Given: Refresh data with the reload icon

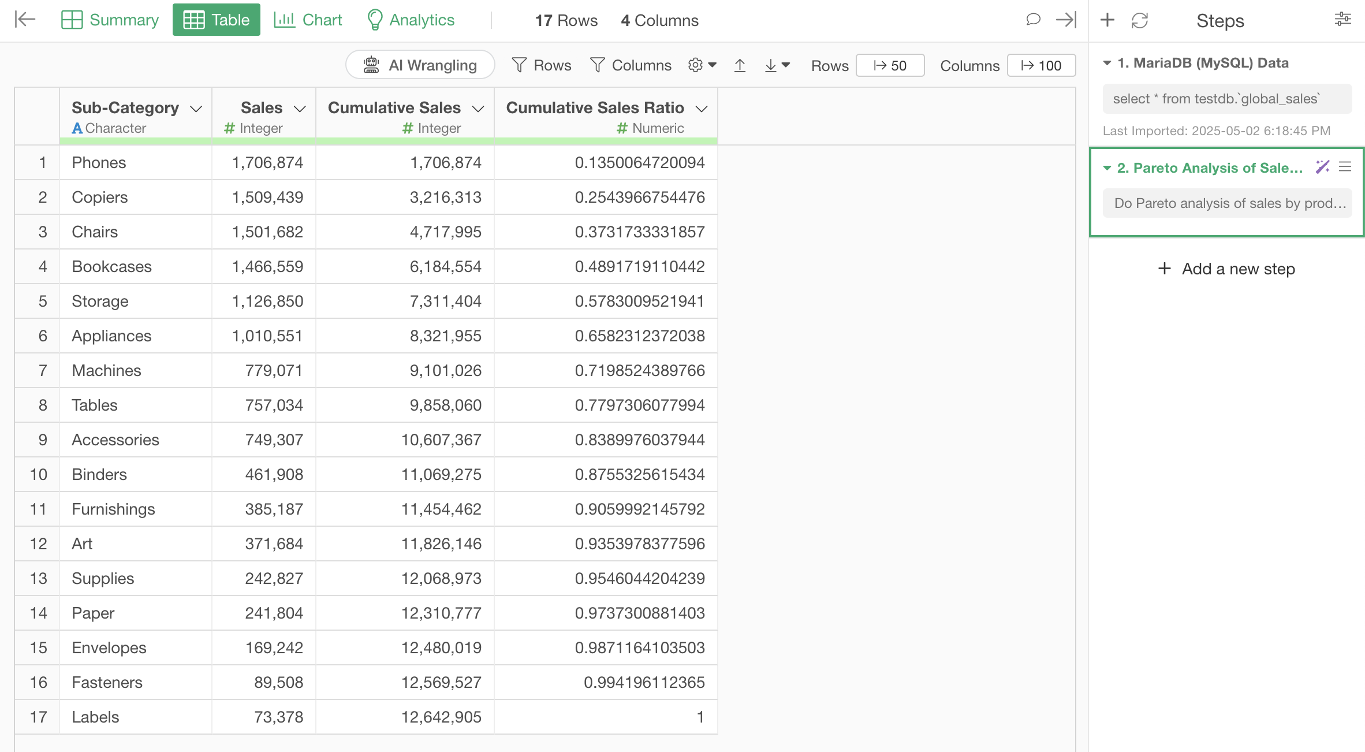Looking at the screenshot, I should [x=1140, y=20].
